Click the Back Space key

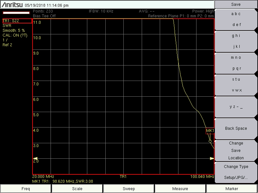pos(236,128)
